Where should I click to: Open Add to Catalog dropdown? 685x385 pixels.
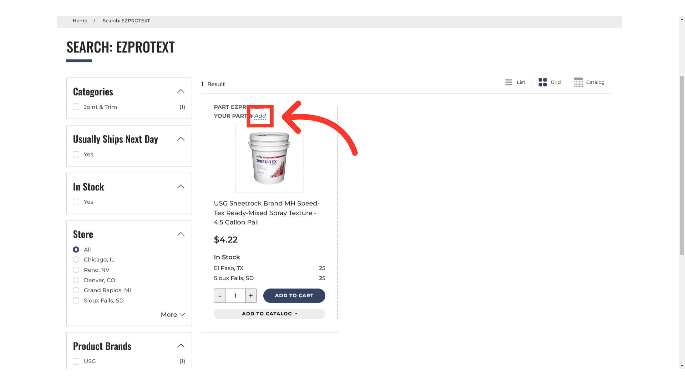[269, 314]
